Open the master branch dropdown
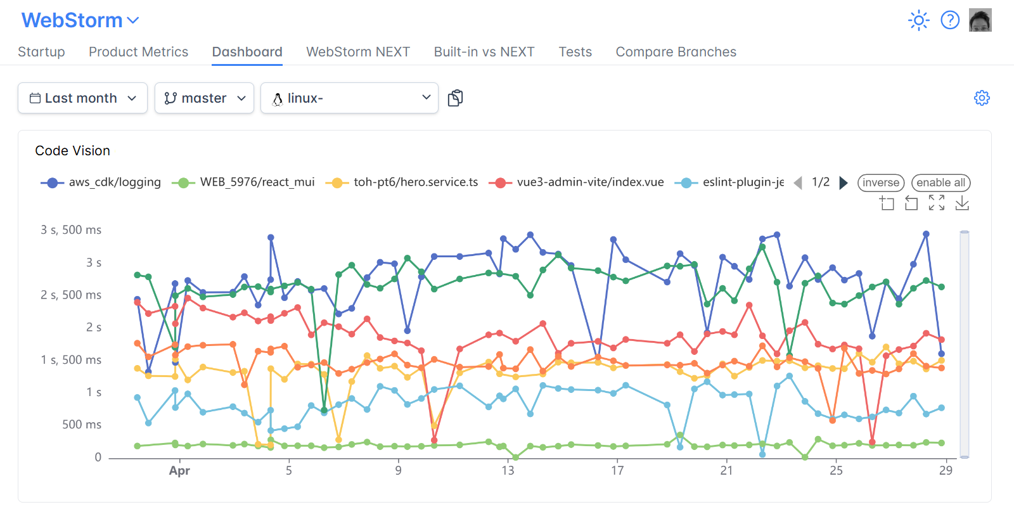 (x=204, y=98)
